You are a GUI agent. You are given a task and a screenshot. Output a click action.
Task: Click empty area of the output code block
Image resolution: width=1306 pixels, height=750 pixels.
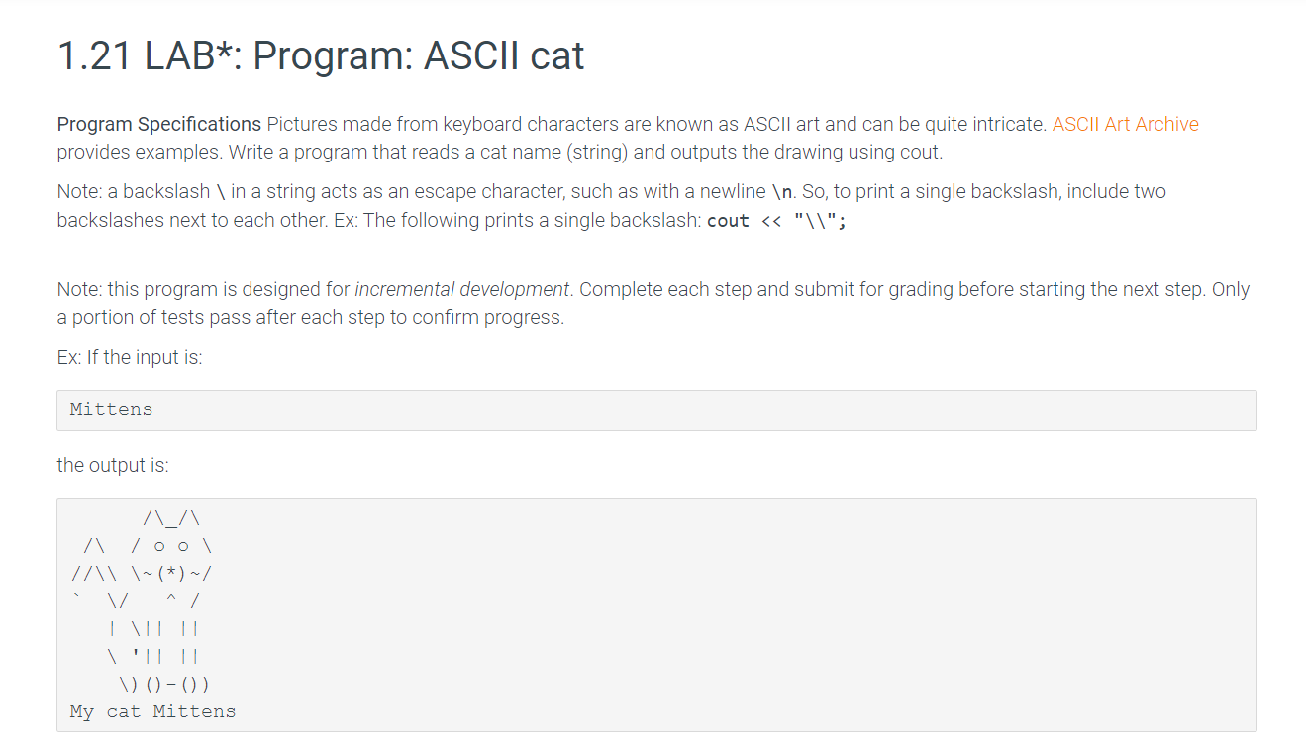click(792, 614)
